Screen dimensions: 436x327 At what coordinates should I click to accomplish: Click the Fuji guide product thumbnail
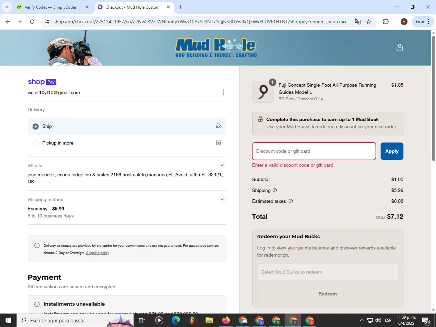[263, 92]
